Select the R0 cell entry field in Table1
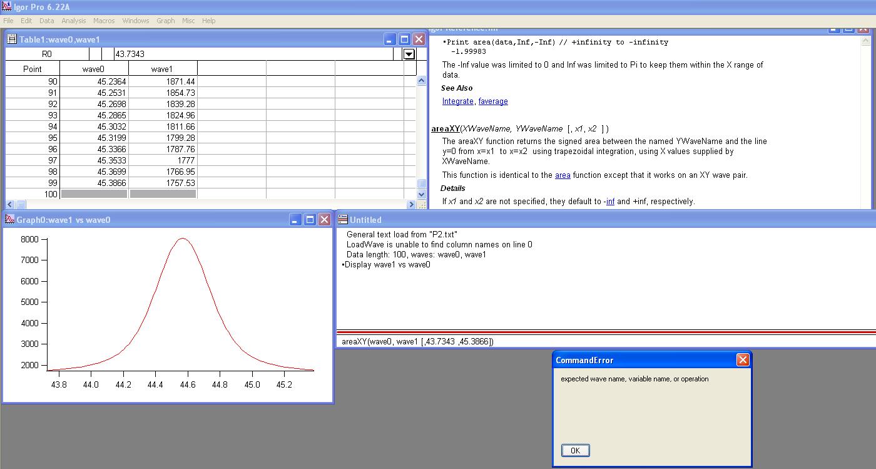This screenshot has height=469, width=876. [47, 54]
